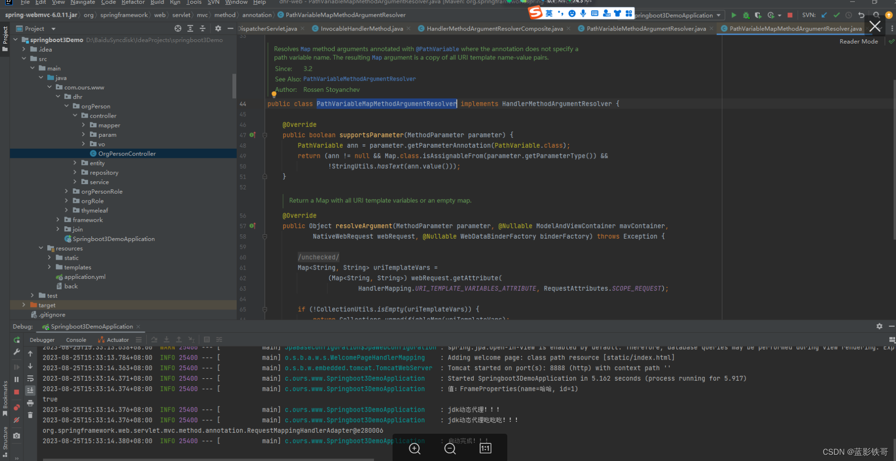The height and width of the screenshot is (461, 896).
Task: View breakpoints with the double red dots
Action: (x=17, y=407)
